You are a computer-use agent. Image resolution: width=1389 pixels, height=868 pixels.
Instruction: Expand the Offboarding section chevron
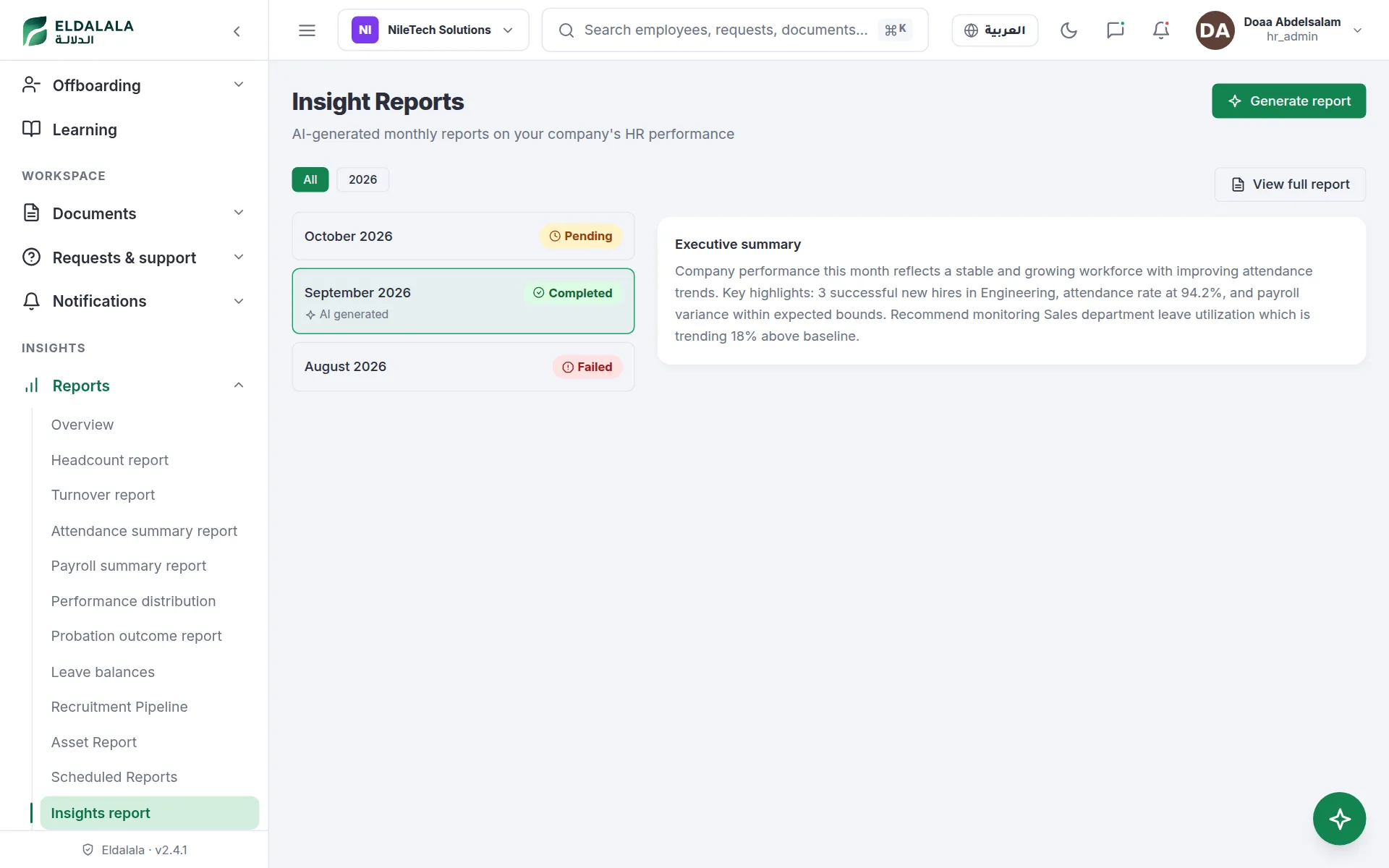pos(239,85)
